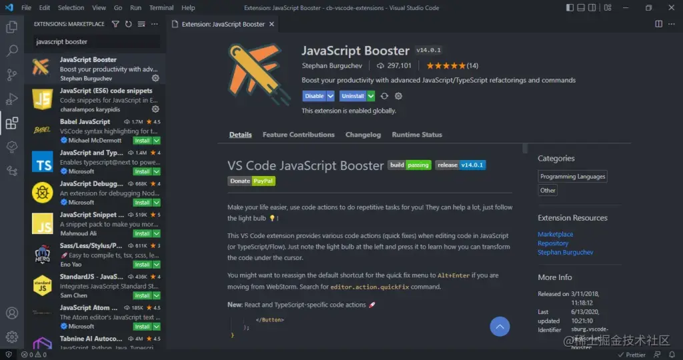Open the Search view in activity bar
The height and width of the screenshot is (360, 683).
[12, 51]
